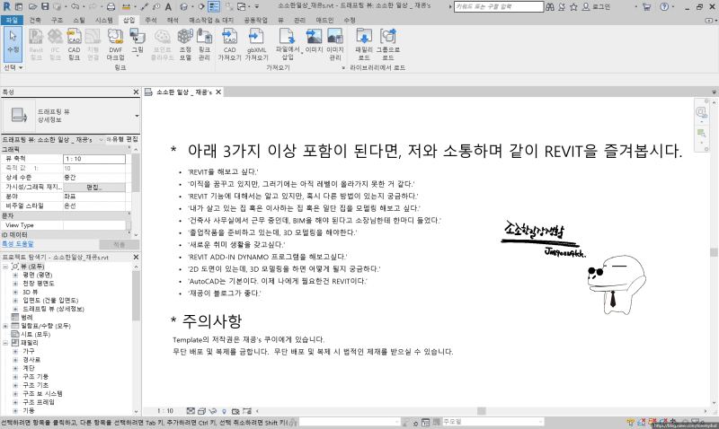Click 편집 button for 가시성/그래픽 재지정
The width and height of the screenshot is (719, 429).
point(94,187)
